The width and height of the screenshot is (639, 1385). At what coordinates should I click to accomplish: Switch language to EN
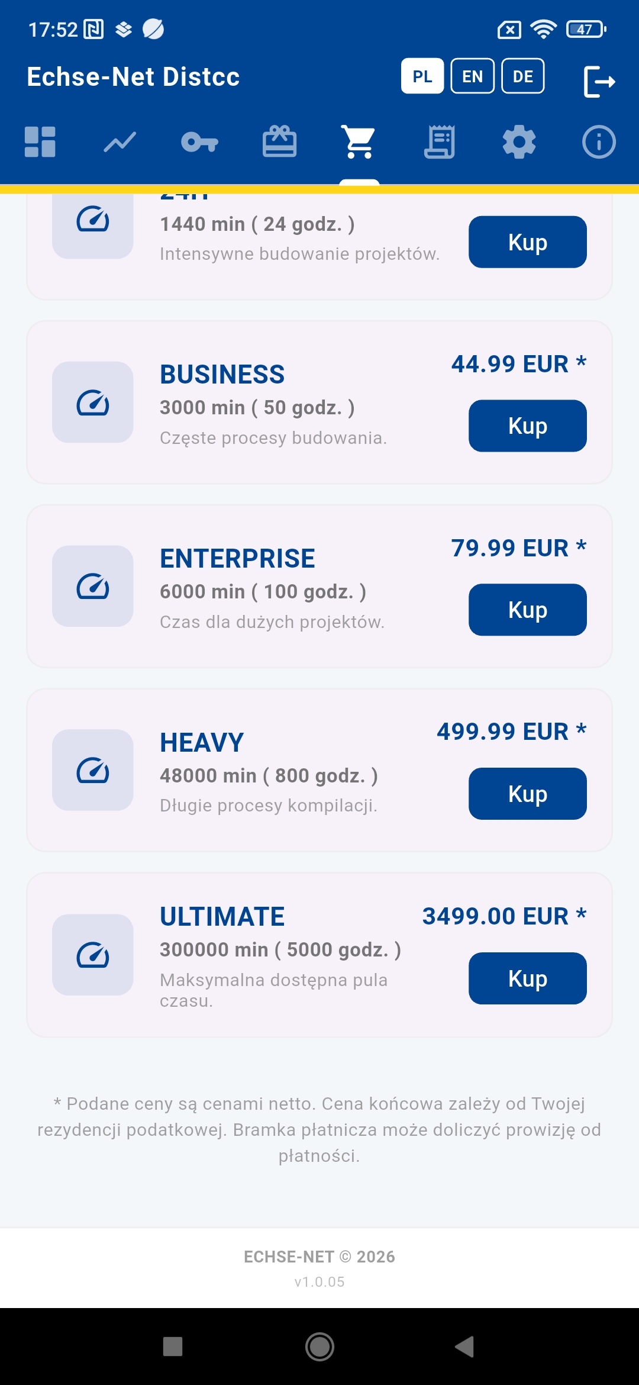[x=473, y=76]
